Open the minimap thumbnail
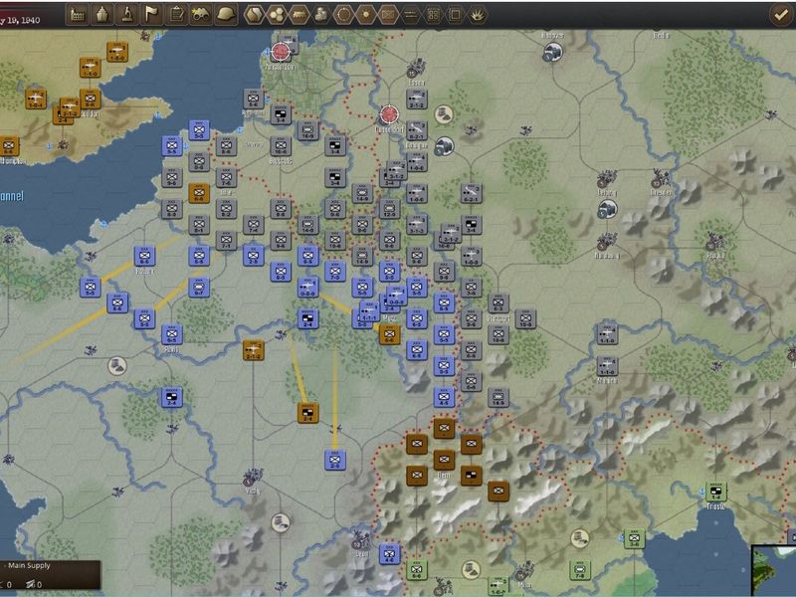 774,570
